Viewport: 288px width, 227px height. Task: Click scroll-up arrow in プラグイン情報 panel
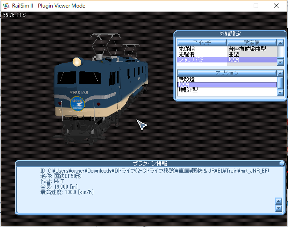click(x=279, y=201)
